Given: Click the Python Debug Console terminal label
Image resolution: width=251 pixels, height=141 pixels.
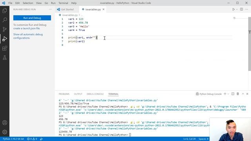Looking at the screenshot, I should point(209,94).
